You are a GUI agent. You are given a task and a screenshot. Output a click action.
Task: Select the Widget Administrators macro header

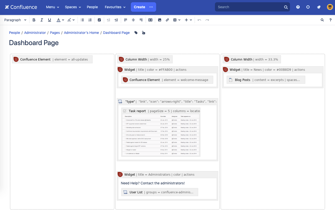point(167,175)
